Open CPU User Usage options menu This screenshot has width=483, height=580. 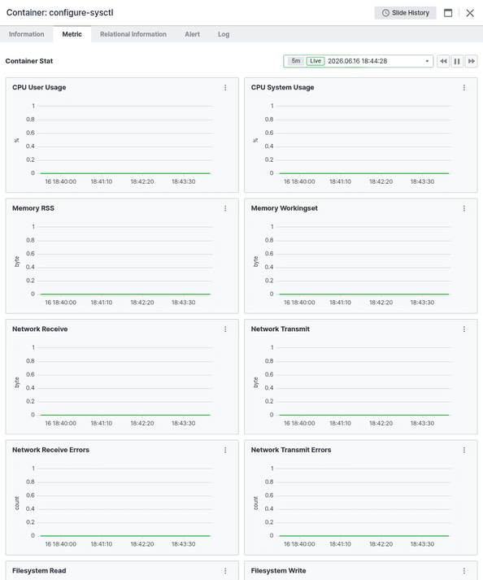point(225,88)
